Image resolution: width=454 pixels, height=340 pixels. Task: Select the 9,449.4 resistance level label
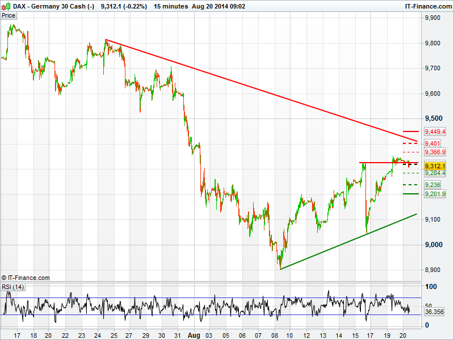435,131
